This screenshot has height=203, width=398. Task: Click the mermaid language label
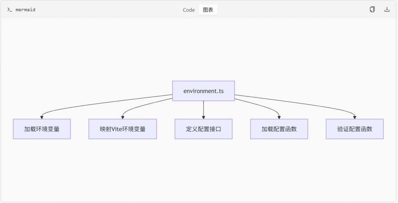(26, 10)
